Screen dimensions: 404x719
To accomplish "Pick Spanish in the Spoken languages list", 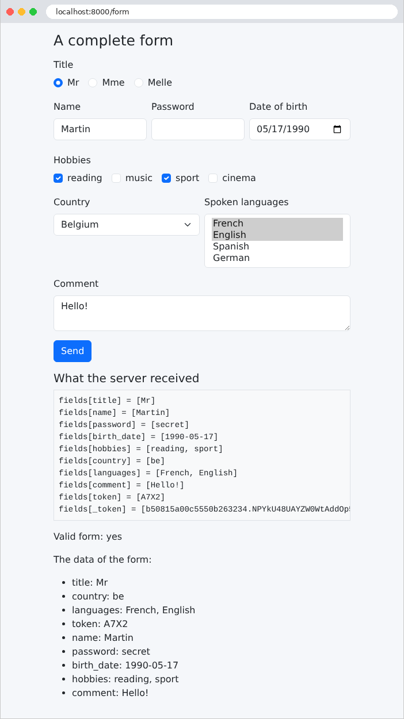I will (277, 247).
